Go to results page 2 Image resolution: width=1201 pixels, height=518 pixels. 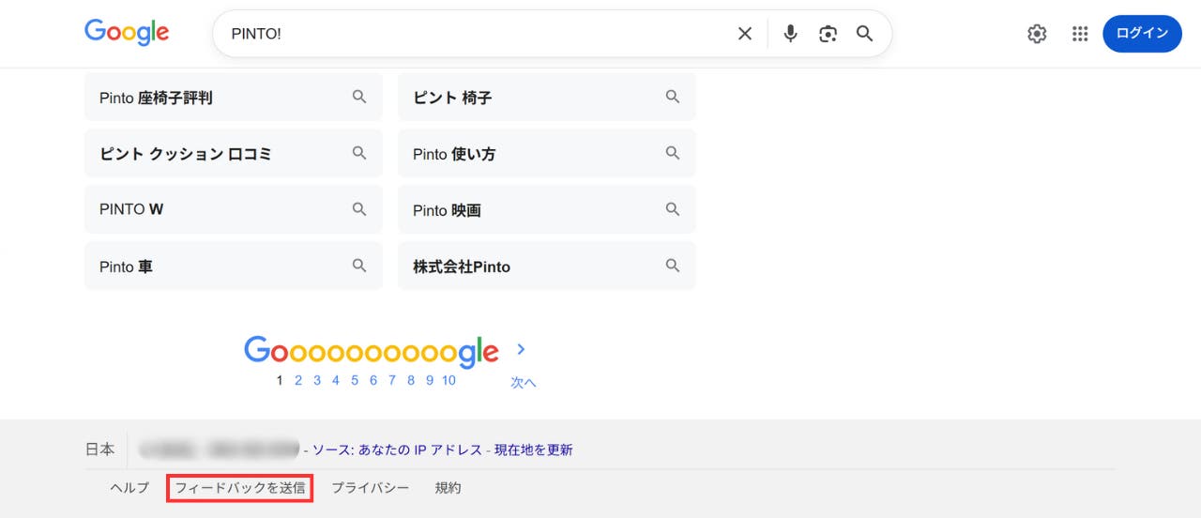pyautogui.click(x=298, y=380)
